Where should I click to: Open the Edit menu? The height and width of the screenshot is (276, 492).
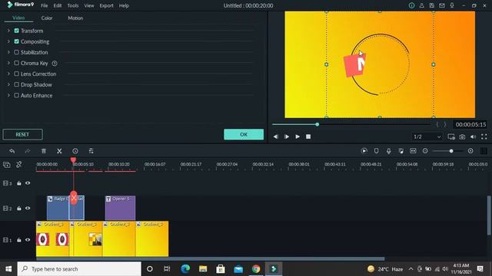(58, 5)
